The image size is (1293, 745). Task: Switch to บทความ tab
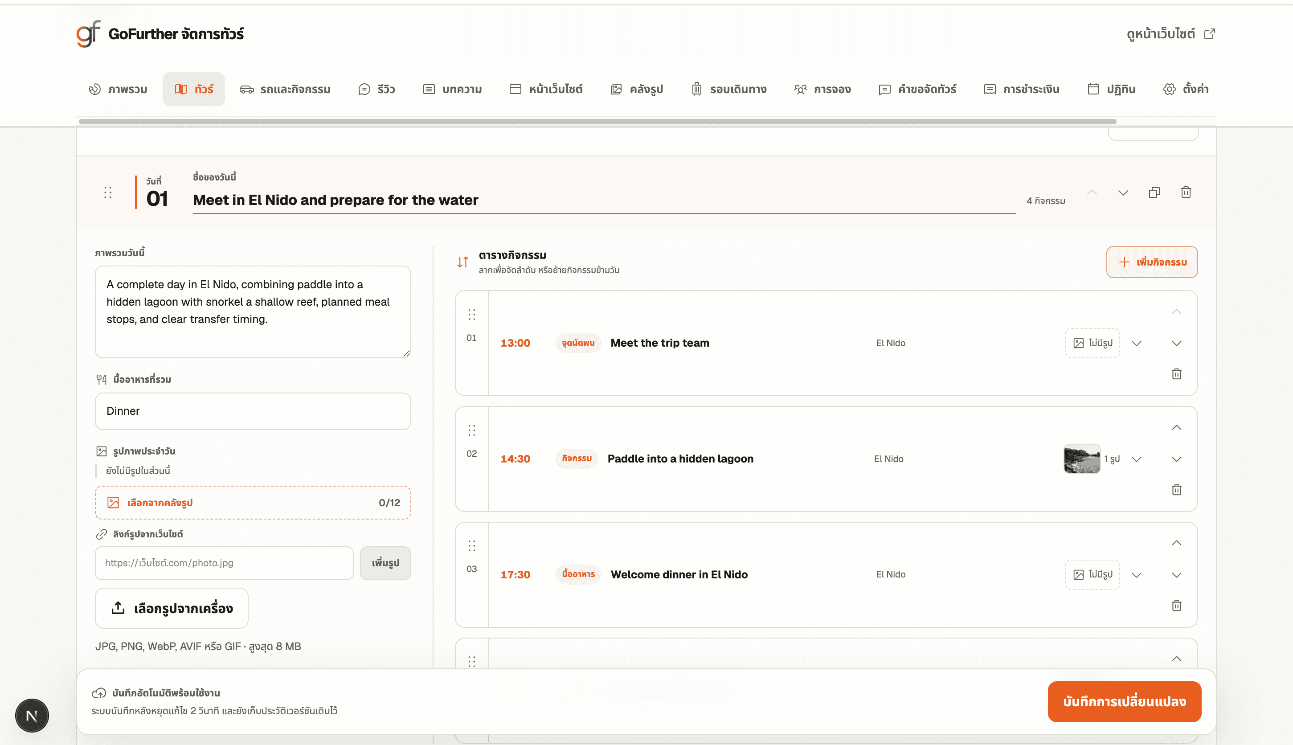(x=452, y=89)
